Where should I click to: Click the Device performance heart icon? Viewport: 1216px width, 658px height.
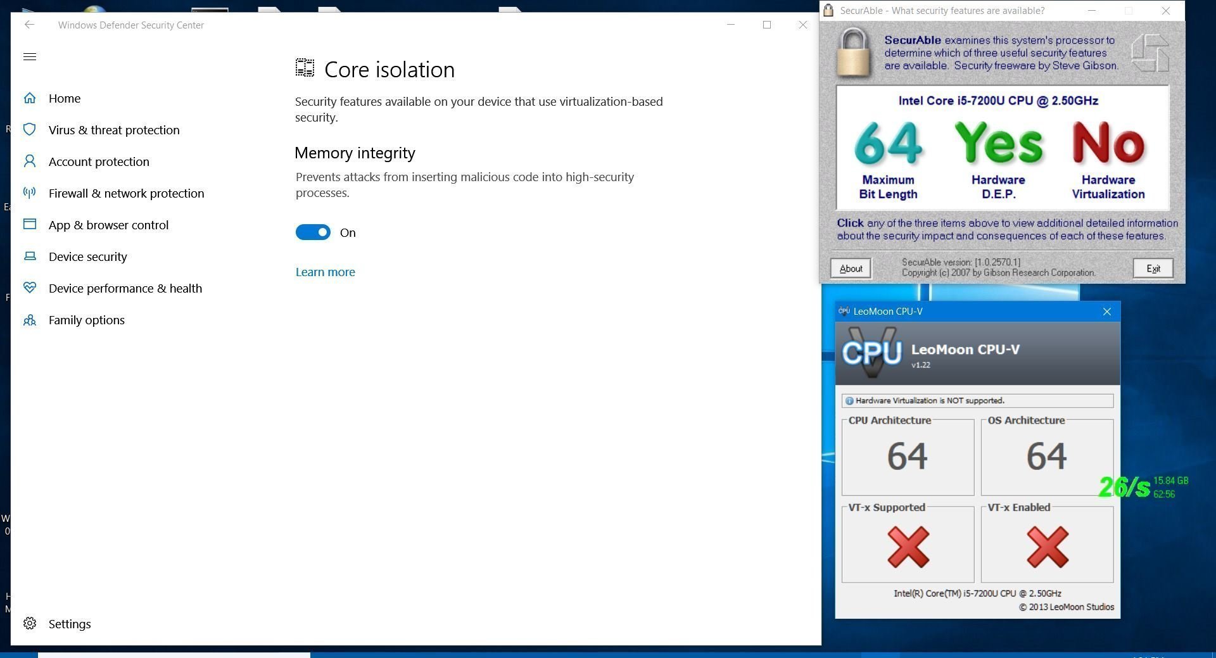coord(30,288)
